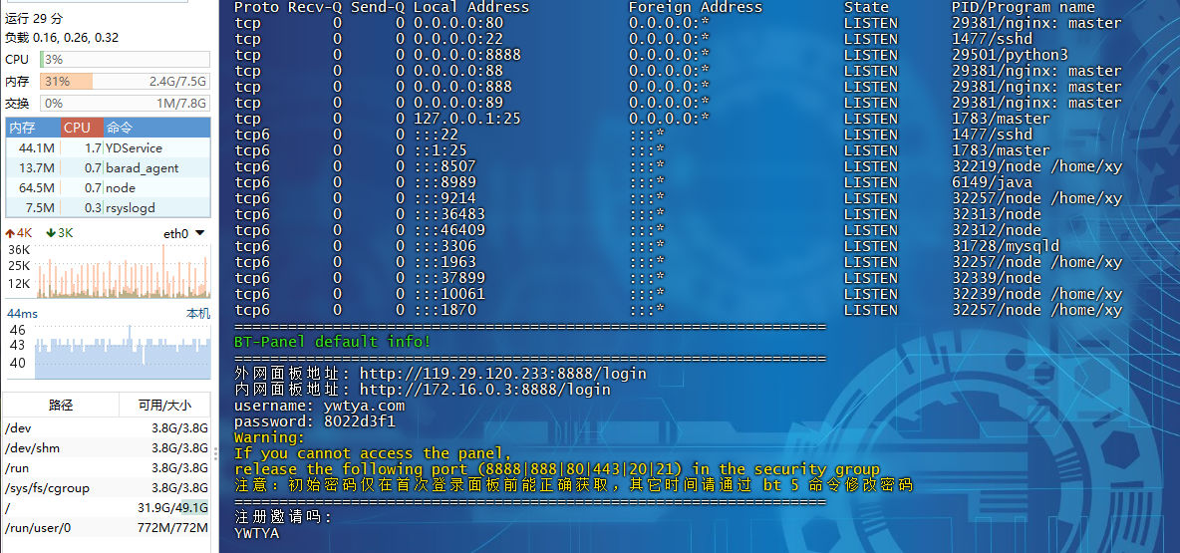The height and width of the screenshot is (553, 1180).
Task: Click the State column heading
Action: point(866,8)
